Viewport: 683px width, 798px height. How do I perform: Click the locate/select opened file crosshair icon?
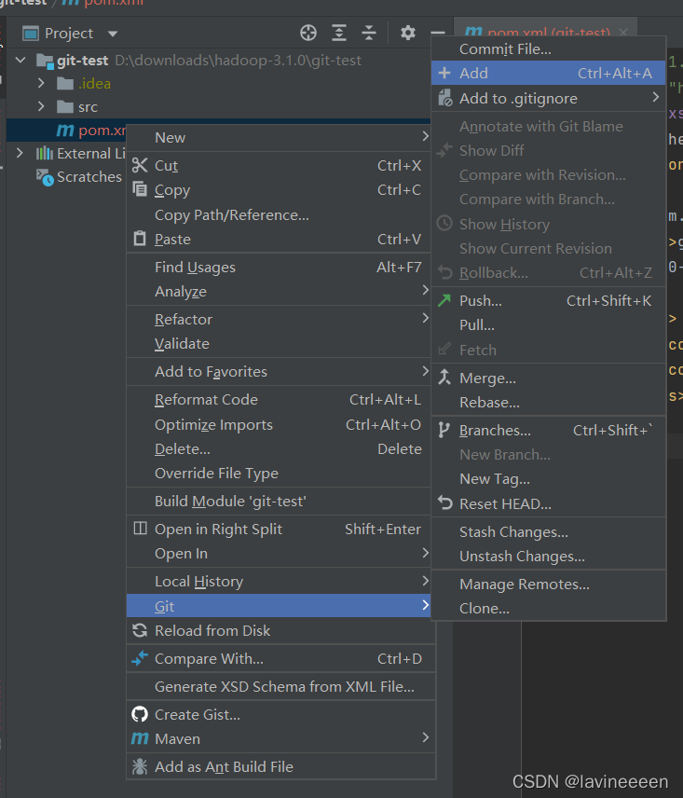click(x=308, y=33)
